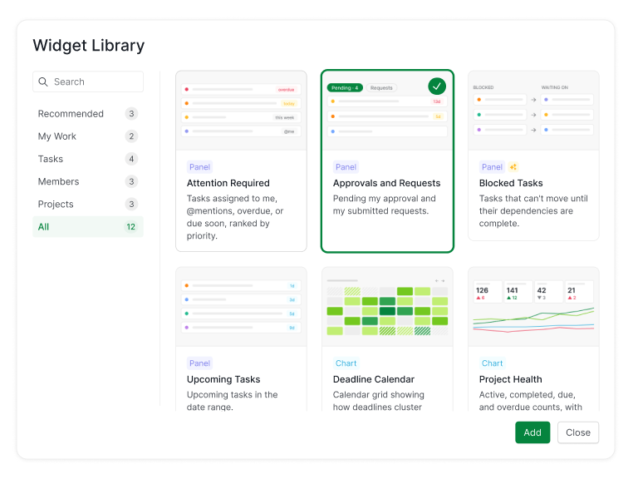The height and width of the screenshot is (479, 638).
Task: Click the Deadline Calendar title text
Action: [x=374, y=379]
